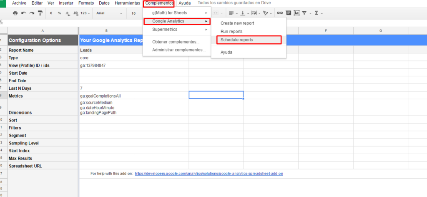Open the Ayuda menu in menu bar

point(184,3)
